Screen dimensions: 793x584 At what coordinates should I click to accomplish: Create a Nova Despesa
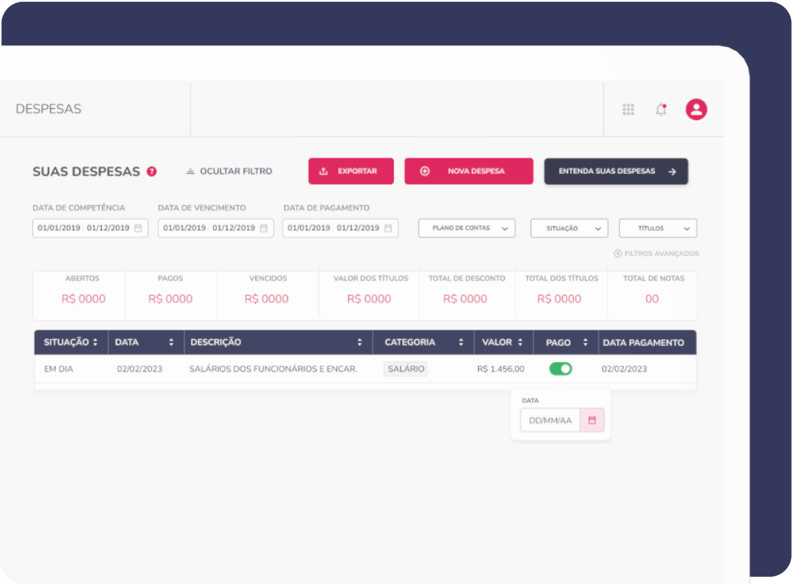(x=468, y=171)
